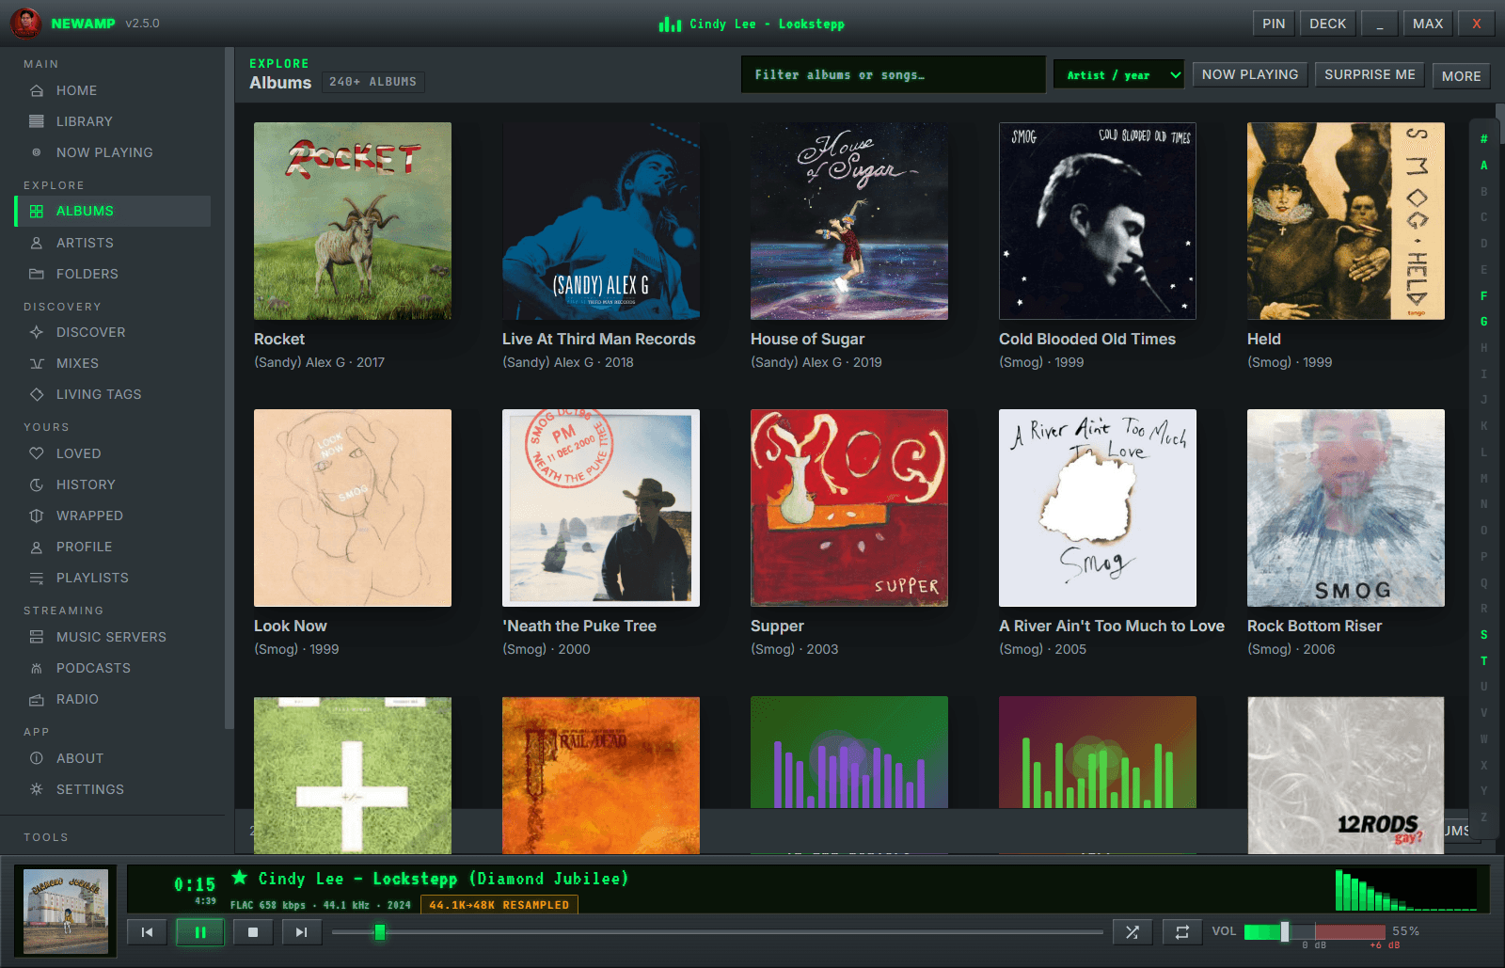Click the Filter albums or songs field

(893, 74)
